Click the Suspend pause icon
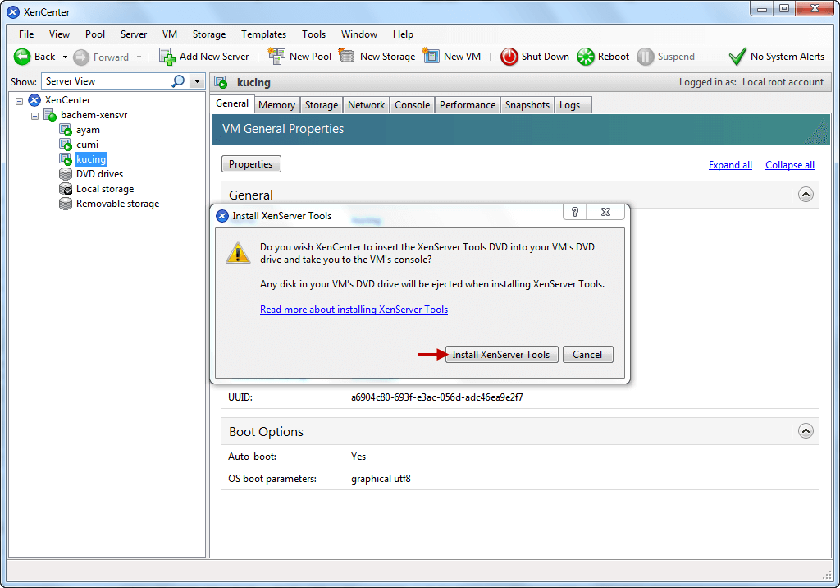Screen dimensions: 840x588 point(646,57)
